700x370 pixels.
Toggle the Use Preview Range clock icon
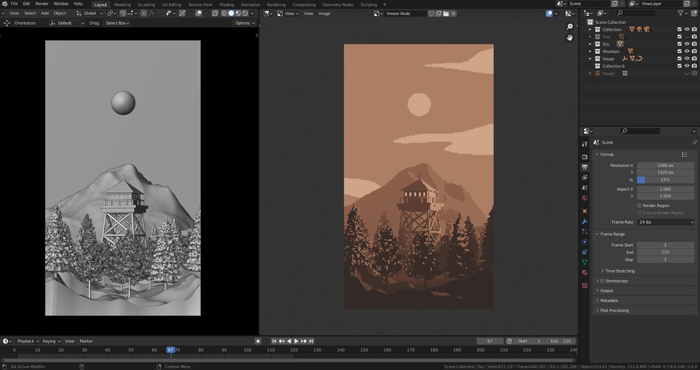click(509, 341)
